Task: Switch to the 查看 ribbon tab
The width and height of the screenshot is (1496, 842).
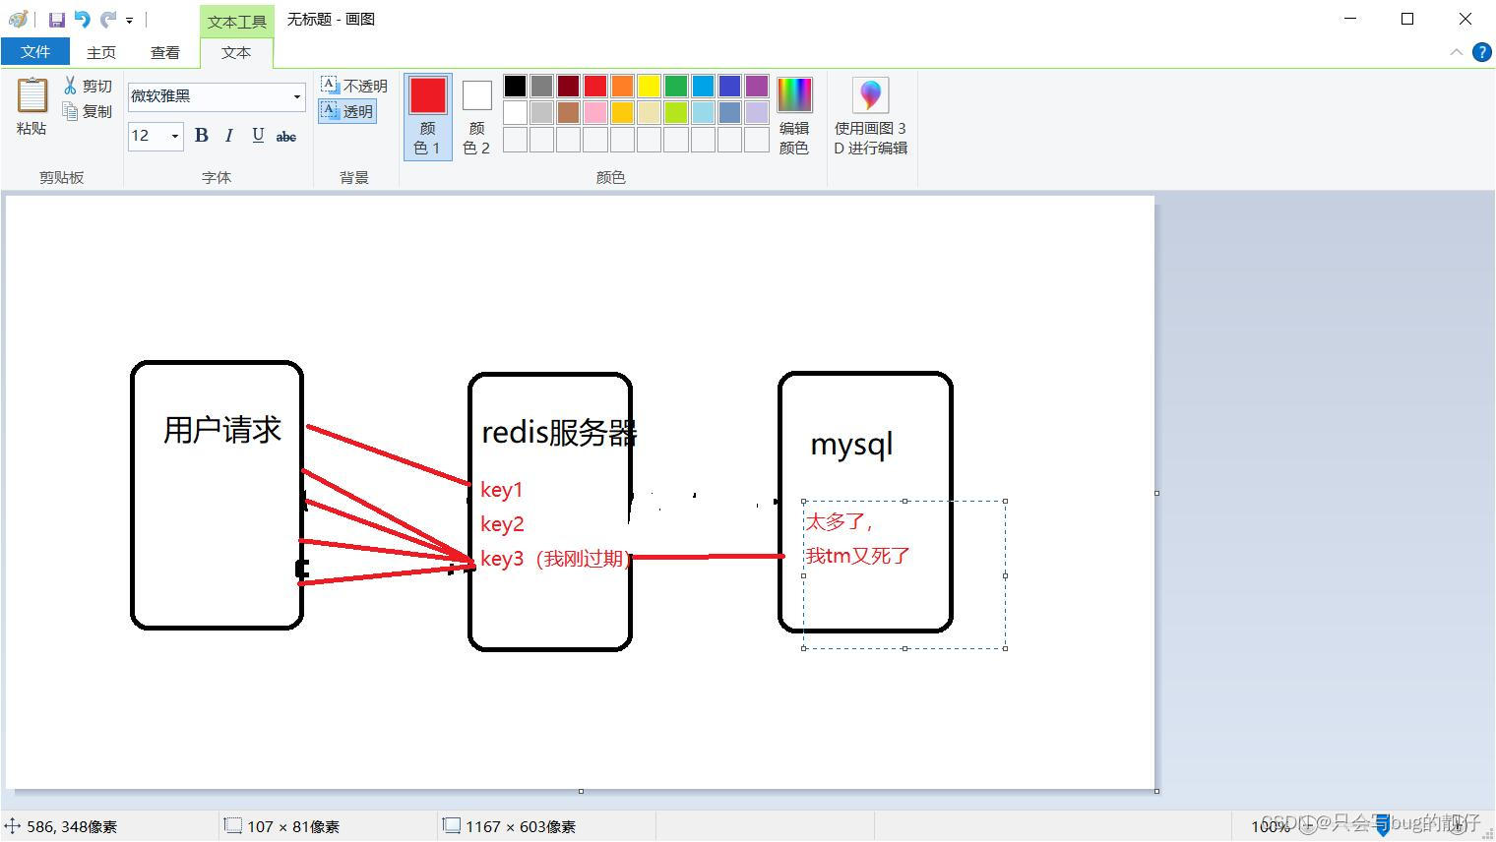Action: click(x=165, y=52)
